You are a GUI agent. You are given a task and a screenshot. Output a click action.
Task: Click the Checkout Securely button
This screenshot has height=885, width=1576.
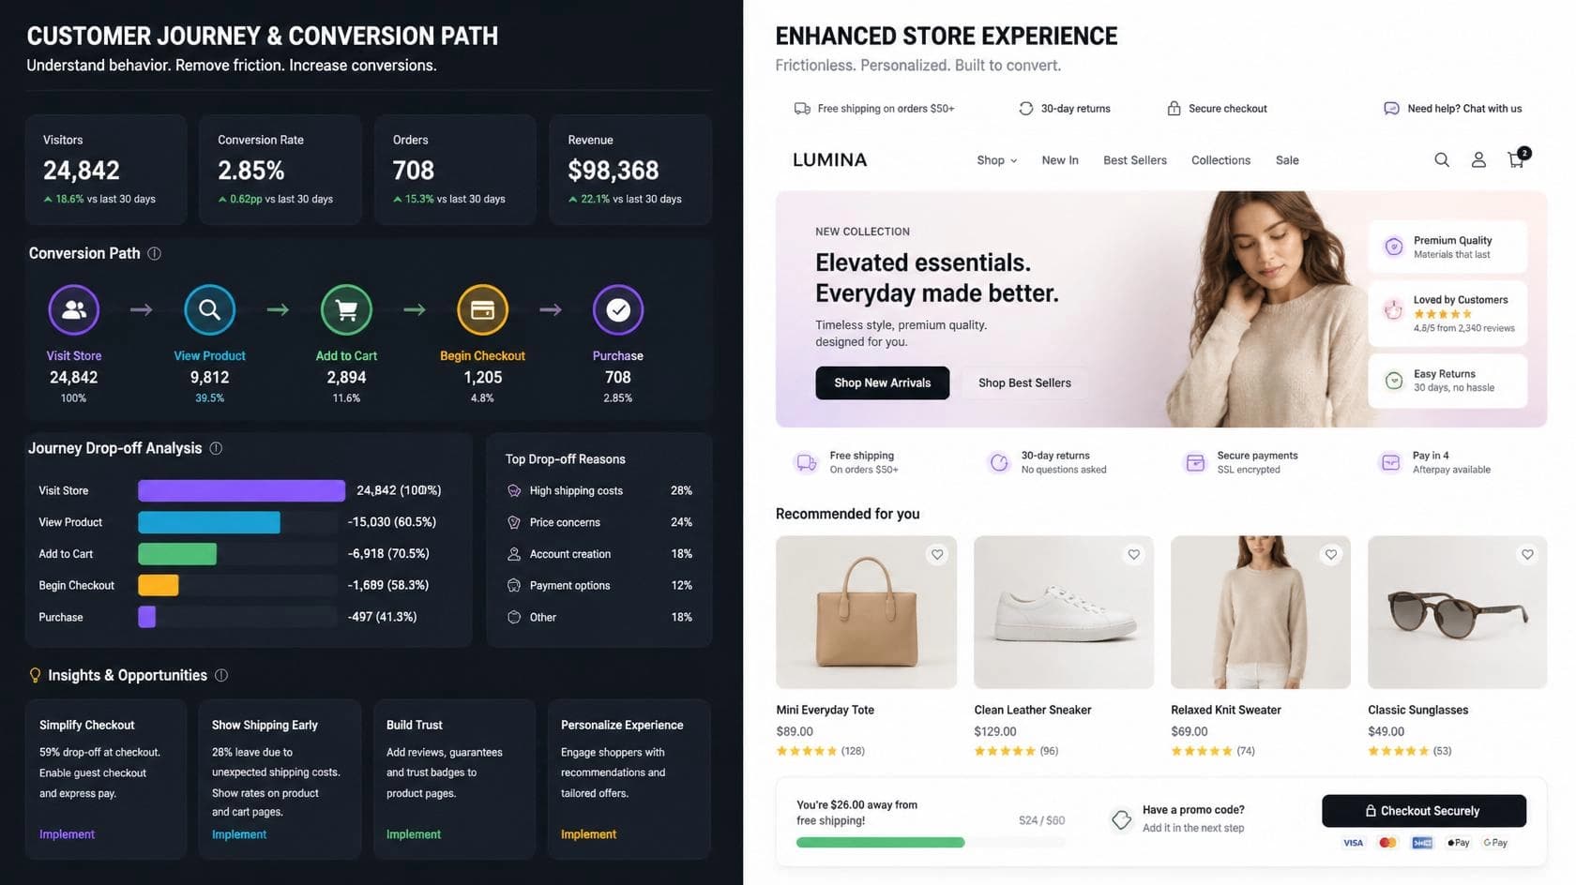click(1424, 811)
